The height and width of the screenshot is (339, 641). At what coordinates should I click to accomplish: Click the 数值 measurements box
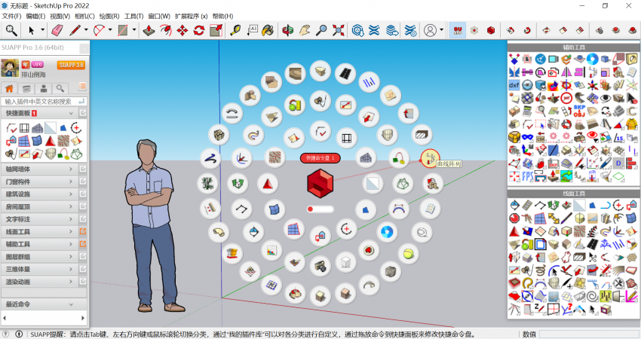click(588, 334)
